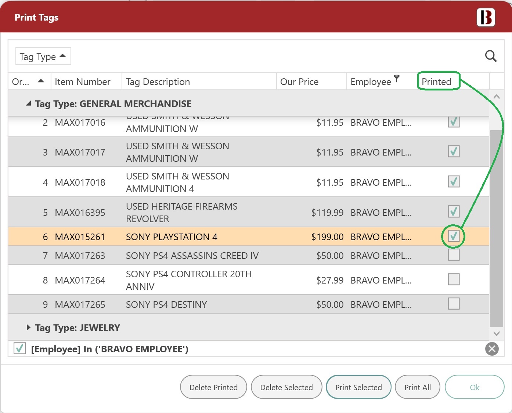Viewport: 512px width, 413px height.
Task: Click SONY PS4 DESTINY description
Action: point(166,305)
